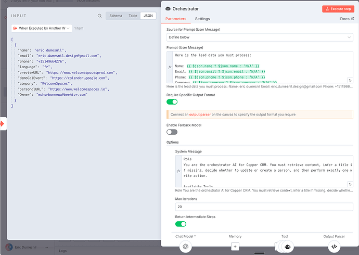This screenshot has height=255, width=359.
Task: Open the Chat Model OpenAI node icon
Action: pos(185,247)
